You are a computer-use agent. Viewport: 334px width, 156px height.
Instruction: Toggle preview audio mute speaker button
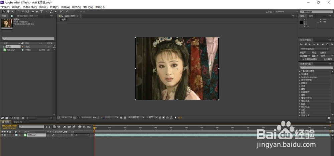pos(323,44)
